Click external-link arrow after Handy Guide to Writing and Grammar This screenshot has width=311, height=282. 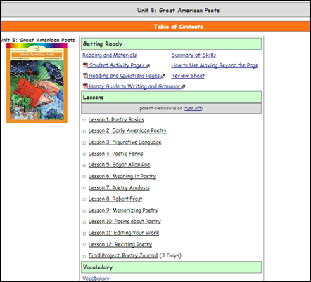[183, 87]
